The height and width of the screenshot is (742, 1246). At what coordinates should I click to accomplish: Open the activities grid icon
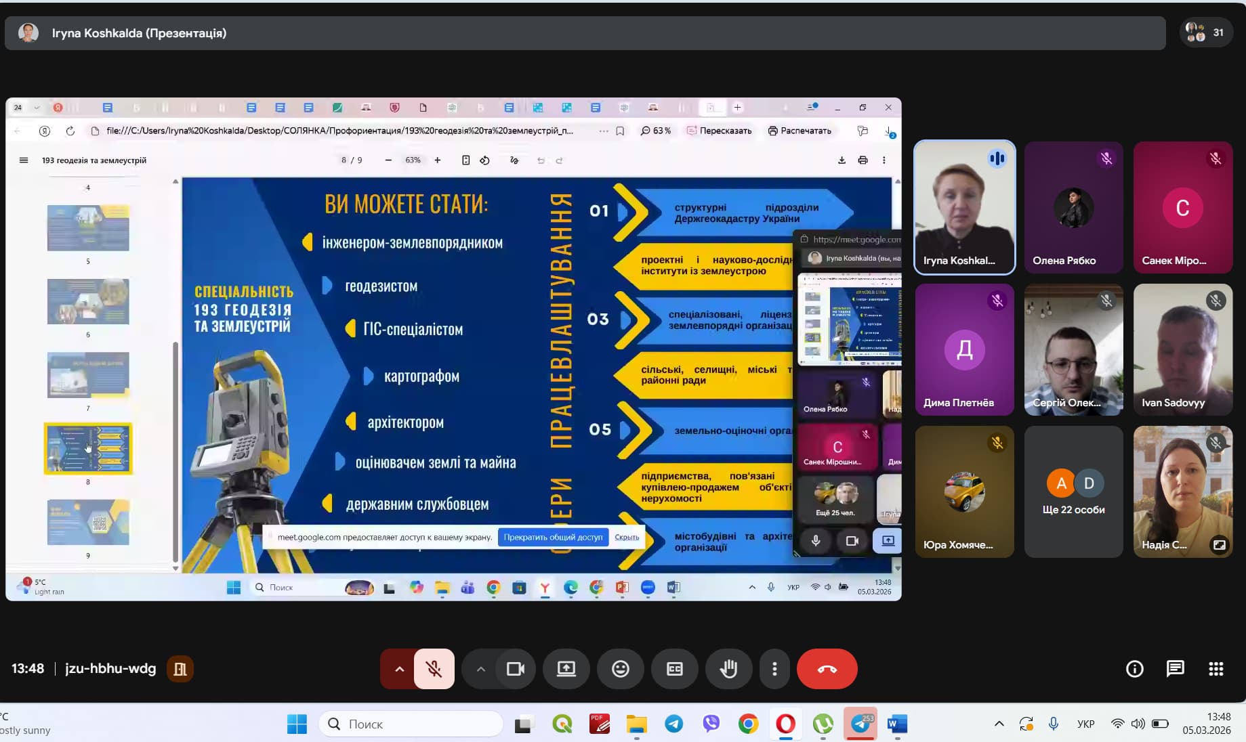pyautogui.click(x=1216, y=669)
